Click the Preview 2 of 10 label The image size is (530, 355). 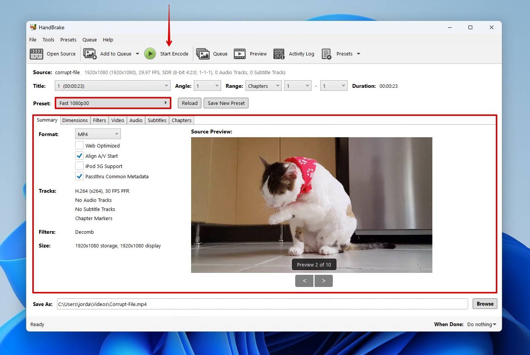[x=314, y=265]
